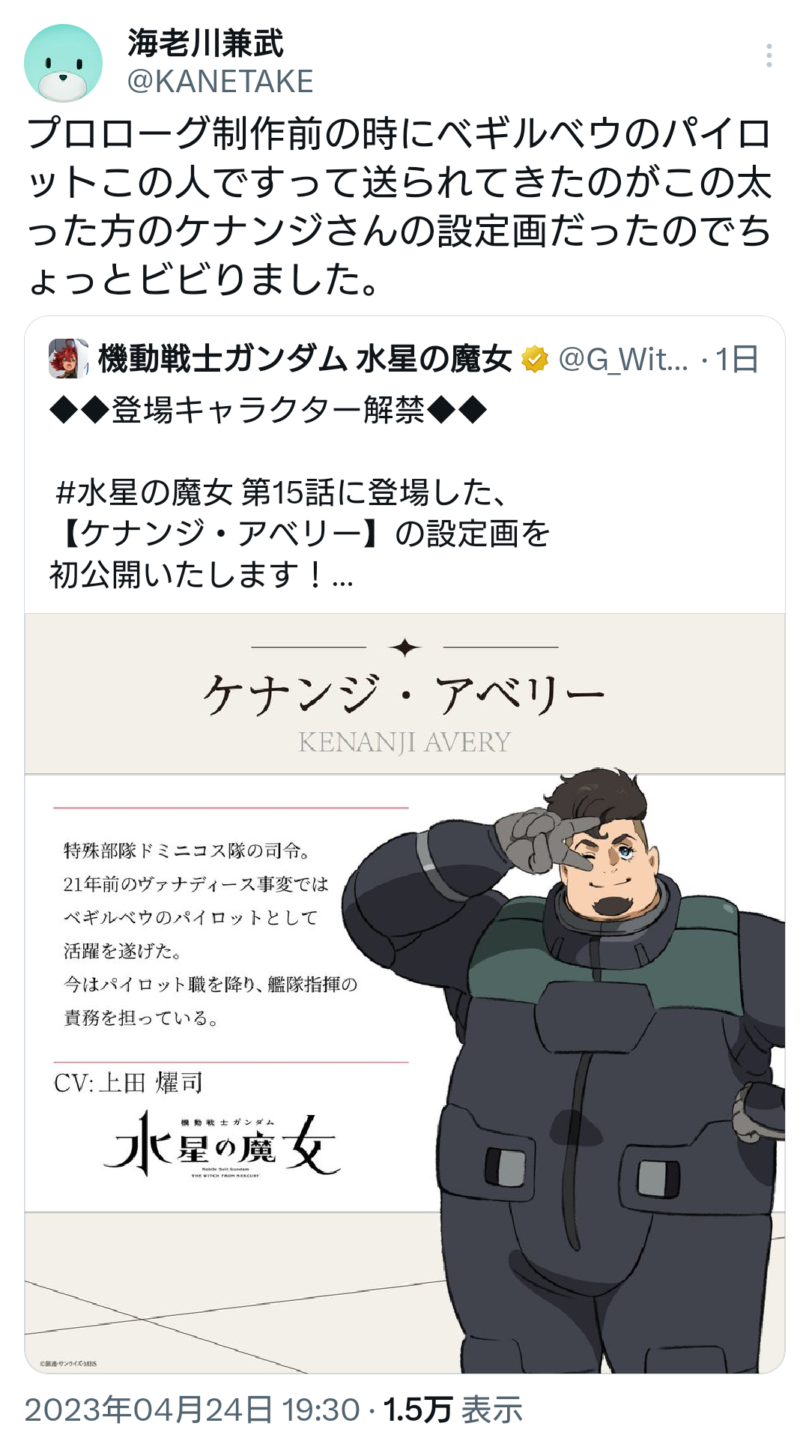Tap the main tweet text
This screenshot has width=809, height=1441.
pos(399,206)
